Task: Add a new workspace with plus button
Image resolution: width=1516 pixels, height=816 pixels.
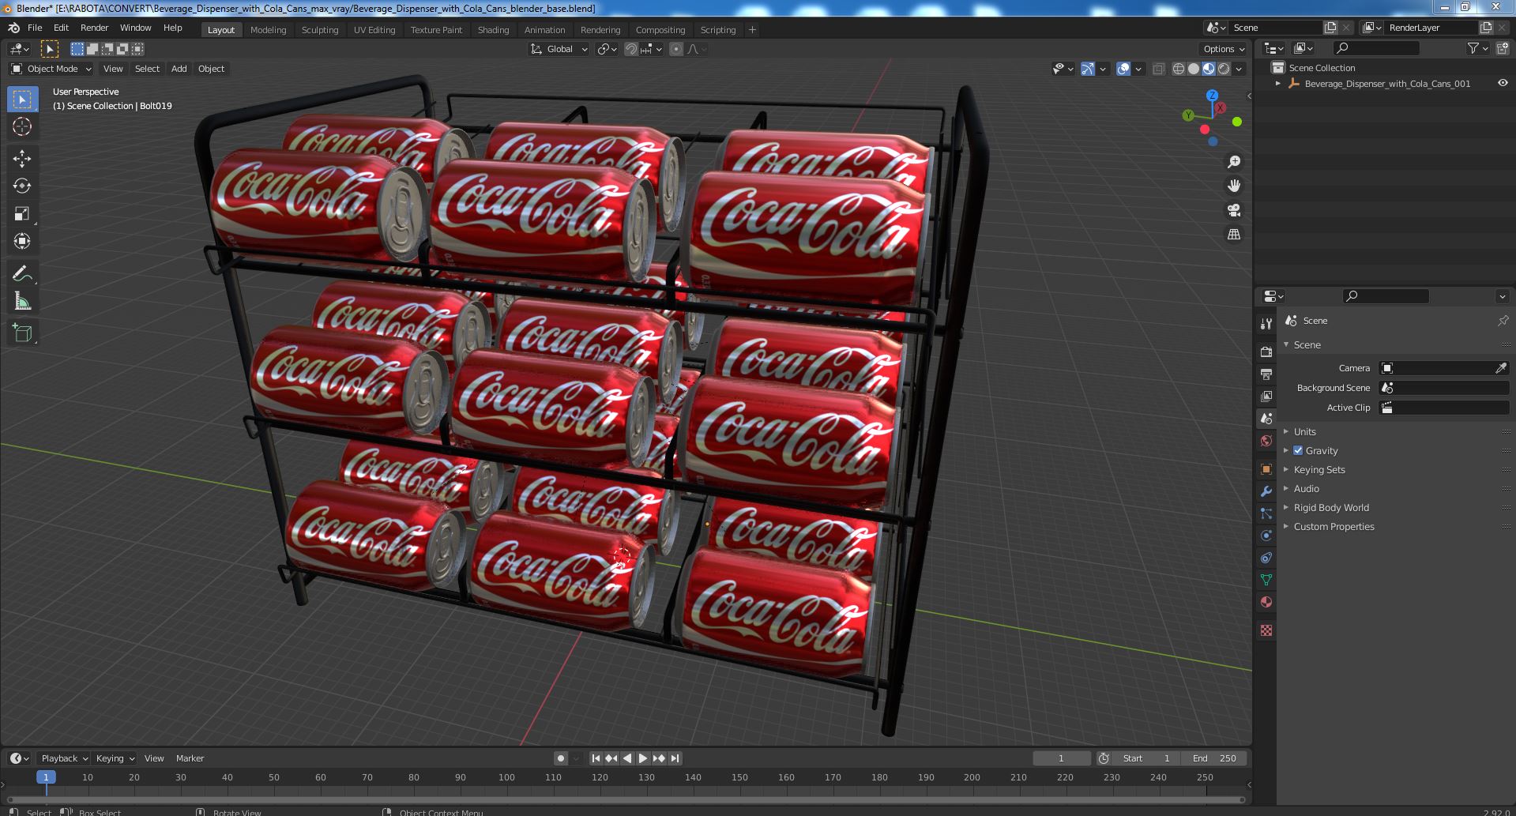Action: point(752,30)
